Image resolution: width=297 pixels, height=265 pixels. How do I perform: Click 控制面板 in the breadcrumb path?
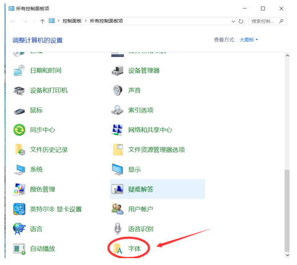pyautogui.click(x=72, y=21)
